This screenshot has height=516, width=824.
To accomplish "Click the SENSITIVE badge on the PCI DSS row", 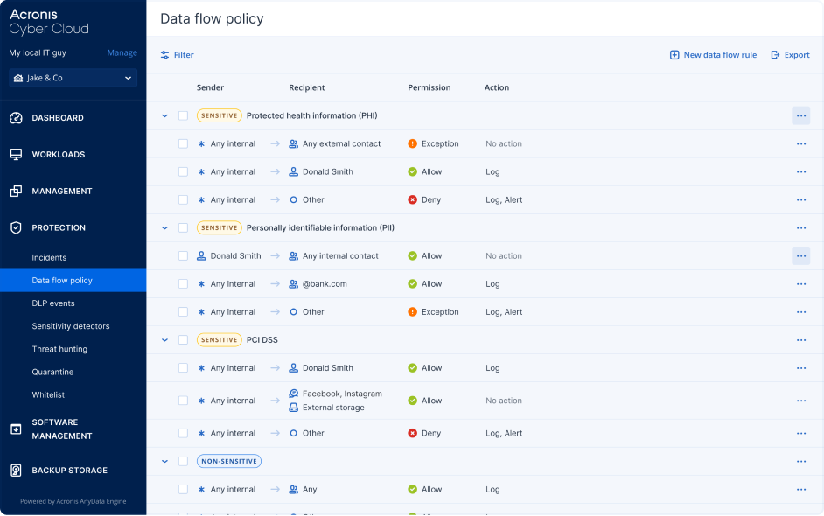I will coord(220,339).
